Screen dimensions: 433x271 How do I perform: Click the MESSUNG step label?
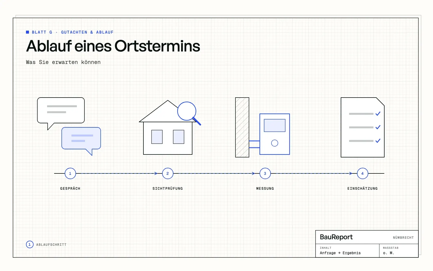point(265,188)
